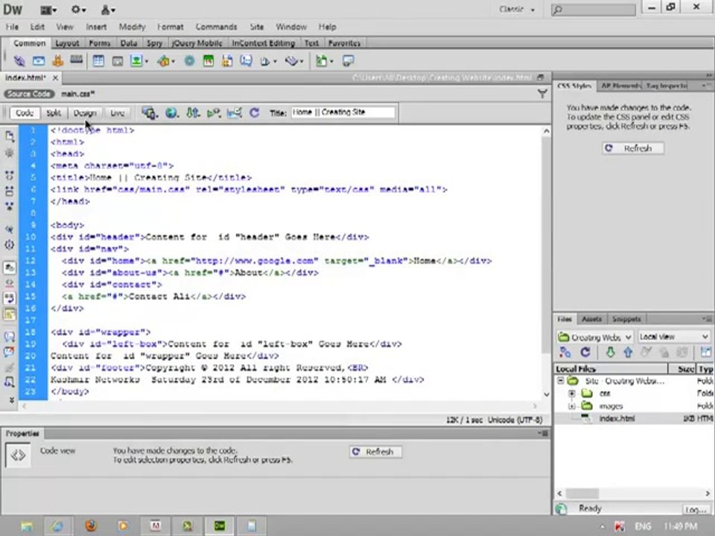Insert a Div Tag
Screen dimensions: 715x536
(117, 60)
